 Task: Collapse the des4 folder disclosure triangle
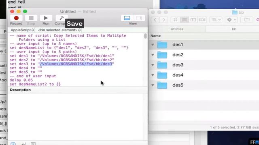point(153,75)
